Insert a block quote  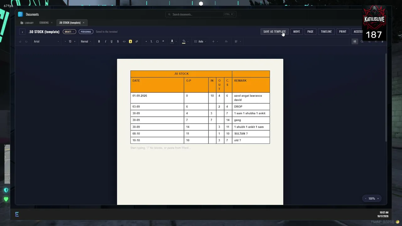coord(163,41)
